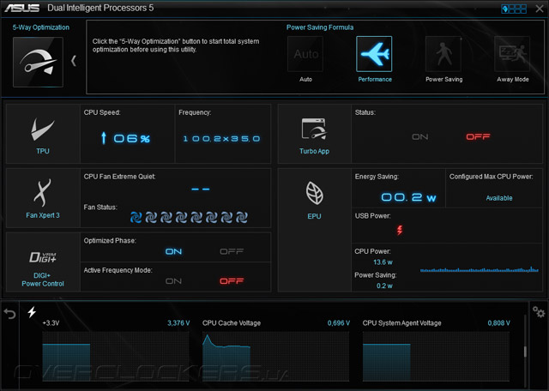This screenshot has width=549, height=391.
Task: Open the EPU leaf icon
Action: [x=314, y=193]
